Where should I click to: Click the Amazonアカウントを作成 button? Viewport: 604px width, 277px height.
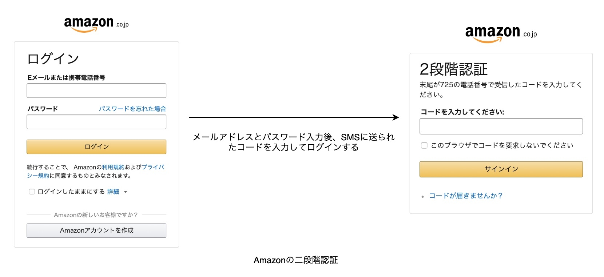point(96,230)
